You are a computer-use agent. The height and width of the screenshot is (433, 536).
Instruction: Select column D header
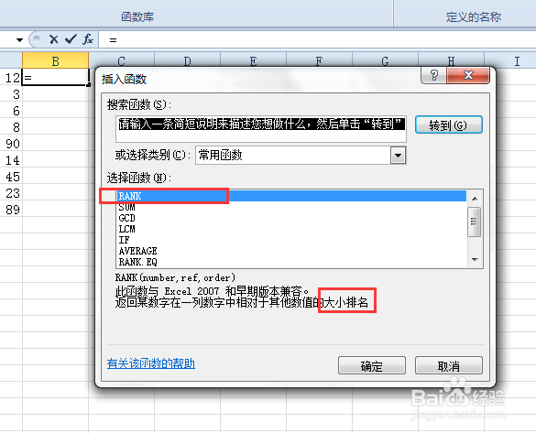coord(187,60)
